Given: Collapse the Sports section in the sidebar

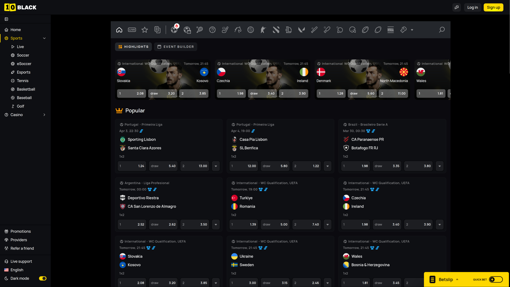Looking at the screenshot, I should (x=44, y=38).
